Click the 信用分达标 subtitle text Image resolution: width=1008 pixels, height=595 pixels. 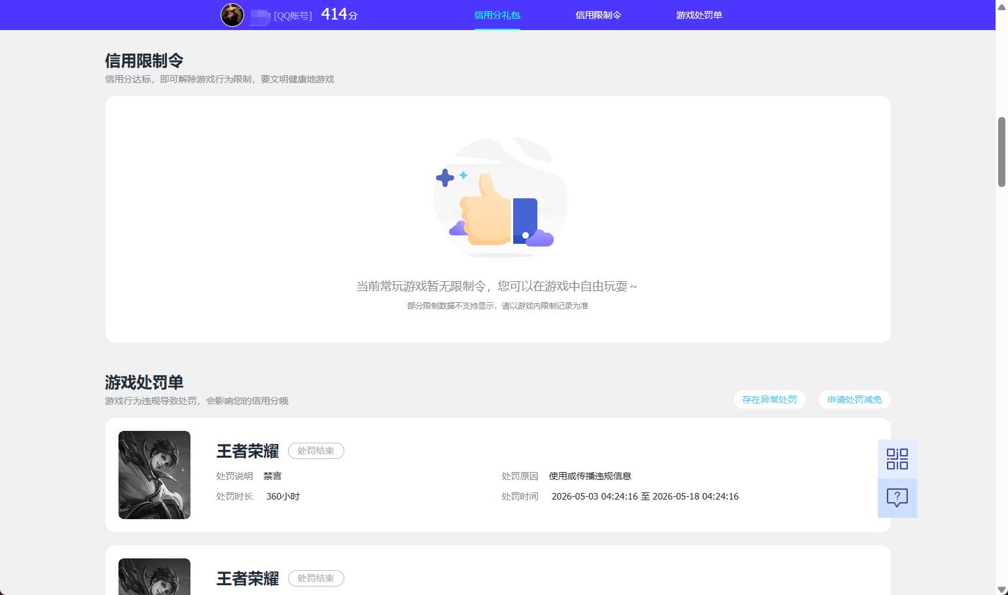pyautogui.click(x=219, y=79)
